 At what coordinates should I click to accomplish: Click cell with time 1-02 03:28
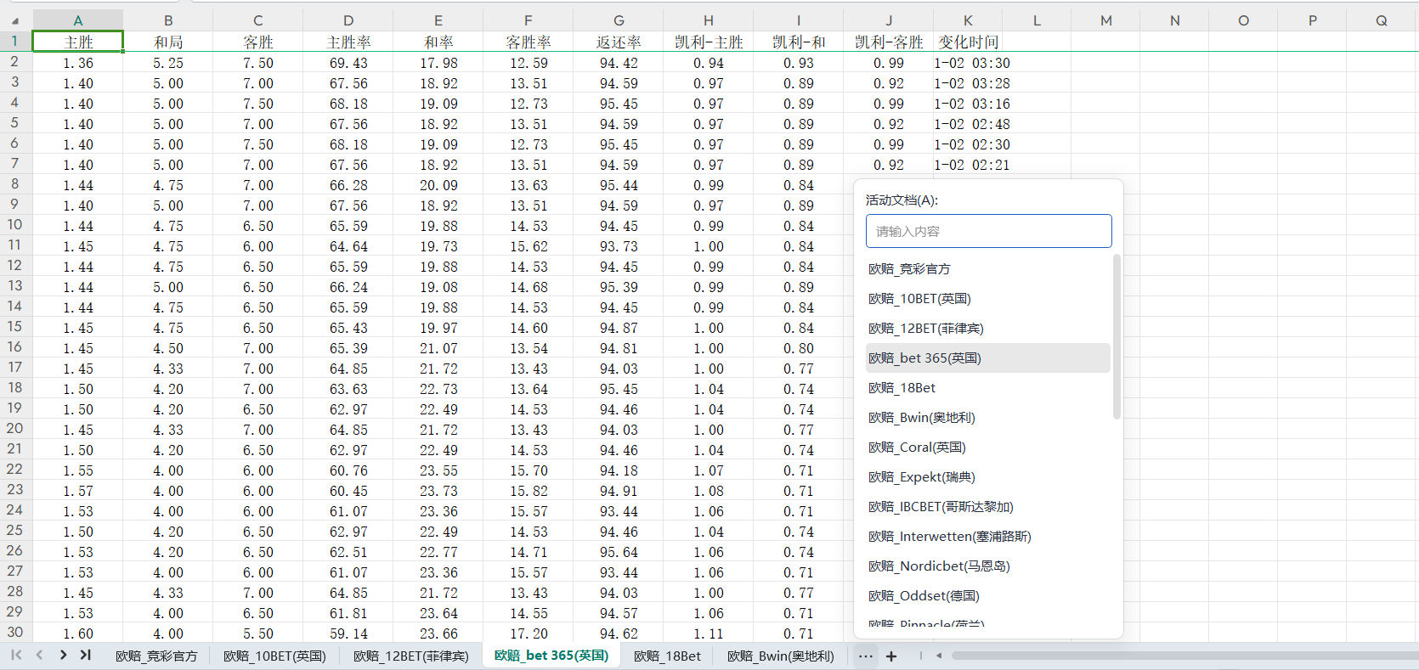click(972, 83)
